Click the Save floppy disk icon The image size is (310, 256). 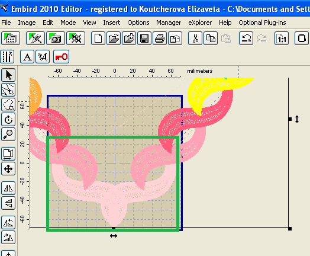click(x=144, y=38)
